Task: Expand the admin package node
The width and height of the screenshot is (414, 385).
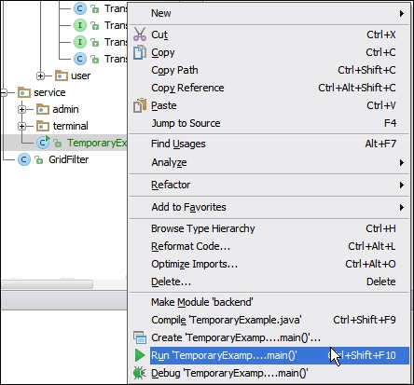Action: point(21,109)
